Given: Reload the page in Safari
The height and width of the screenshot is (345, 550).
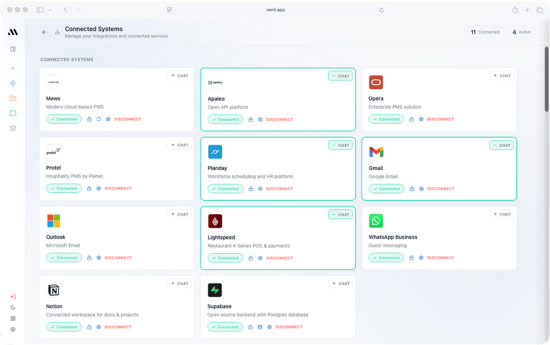Looking at the screenshot, I should (381, 10).
